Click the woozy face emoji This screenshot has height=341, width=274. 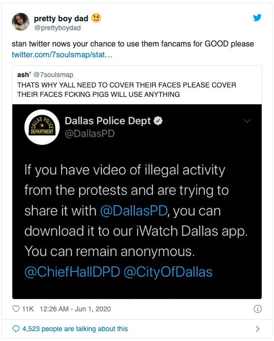(x=96, y=18)
